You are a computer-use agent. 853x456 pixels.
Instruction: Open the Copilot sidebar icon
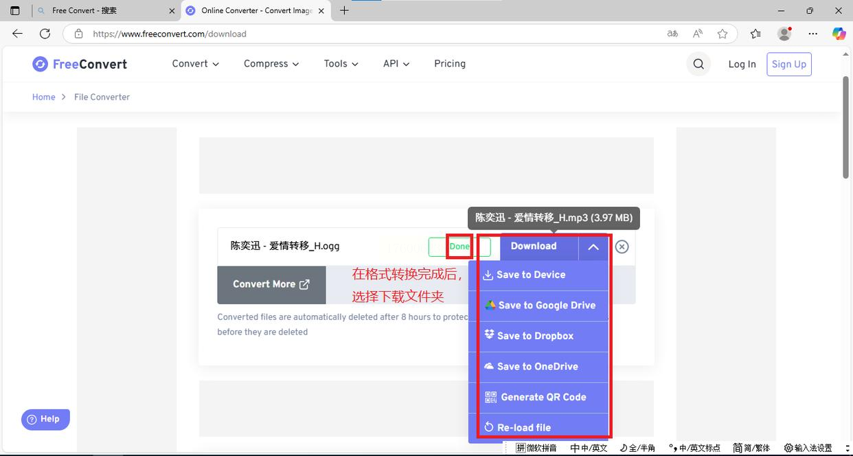tap(839, 34)
